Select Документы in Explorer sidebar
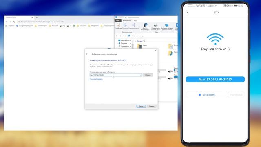 click(x=125, y=46)
